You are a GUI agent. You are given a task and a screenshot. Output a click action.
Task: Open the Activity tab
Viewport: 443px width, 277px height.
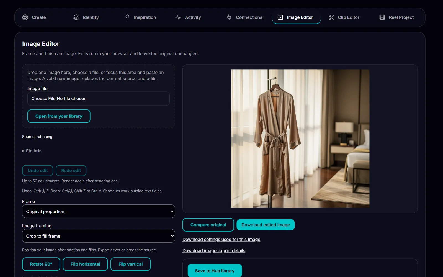pos(188,17)
